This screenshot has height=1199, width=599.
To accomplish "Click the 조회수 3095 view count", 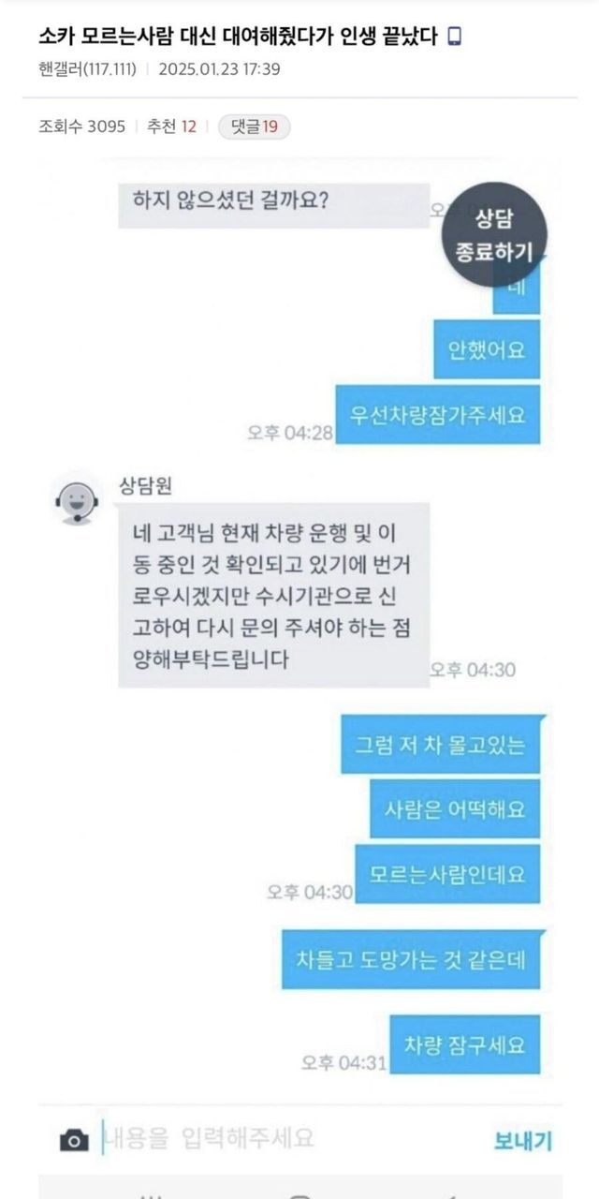I will pos(82,126).
